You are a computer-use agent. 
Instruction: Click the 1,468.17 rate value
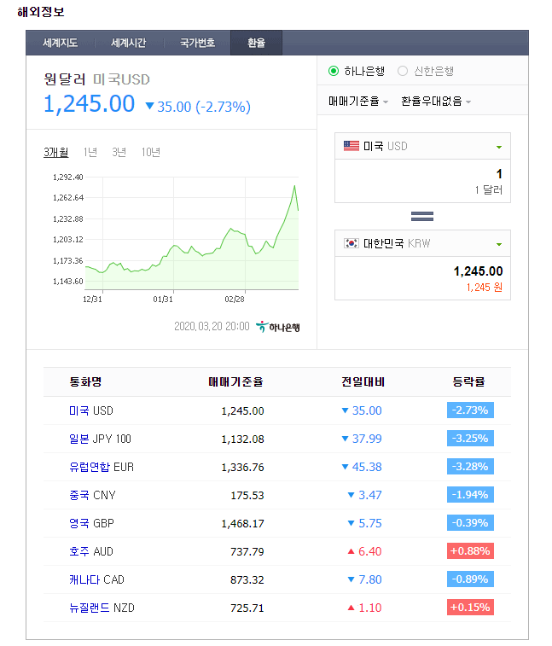[242, 524]
